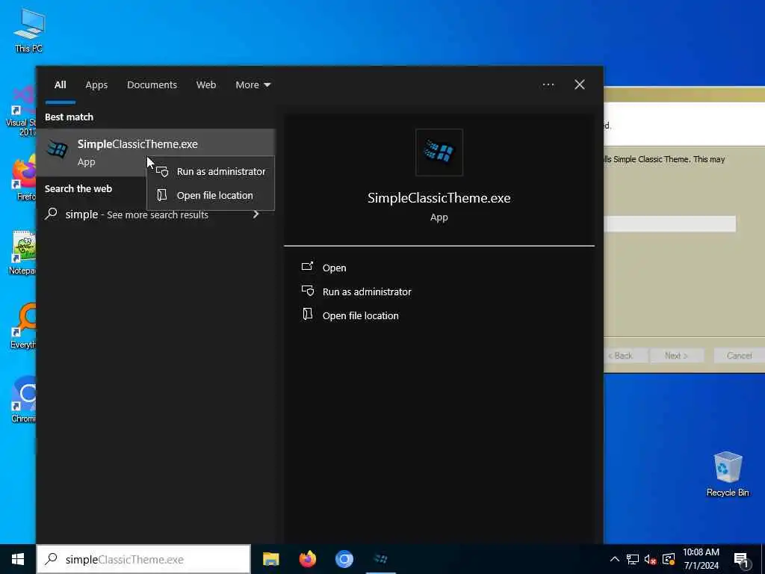The image size is (765, 574).
Task: Click the SimpleClassicTheme.exe title in preview
Action: (439, 198)
